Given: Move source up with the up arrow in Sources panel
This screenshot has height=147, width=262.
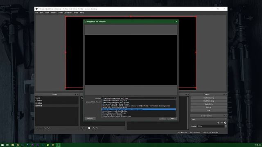Looking at the screenshot, I should point(94,128).
